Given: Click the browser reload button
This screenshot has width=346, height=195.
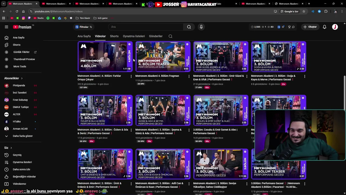Looking at the screenshot, I should coord(17,11).
